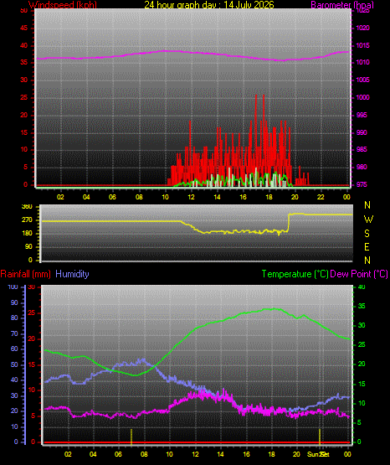Click the sunset marker near hour 22
Image resolution: width=390 pixels, height=465 pixels.
[x=320, y=437]
